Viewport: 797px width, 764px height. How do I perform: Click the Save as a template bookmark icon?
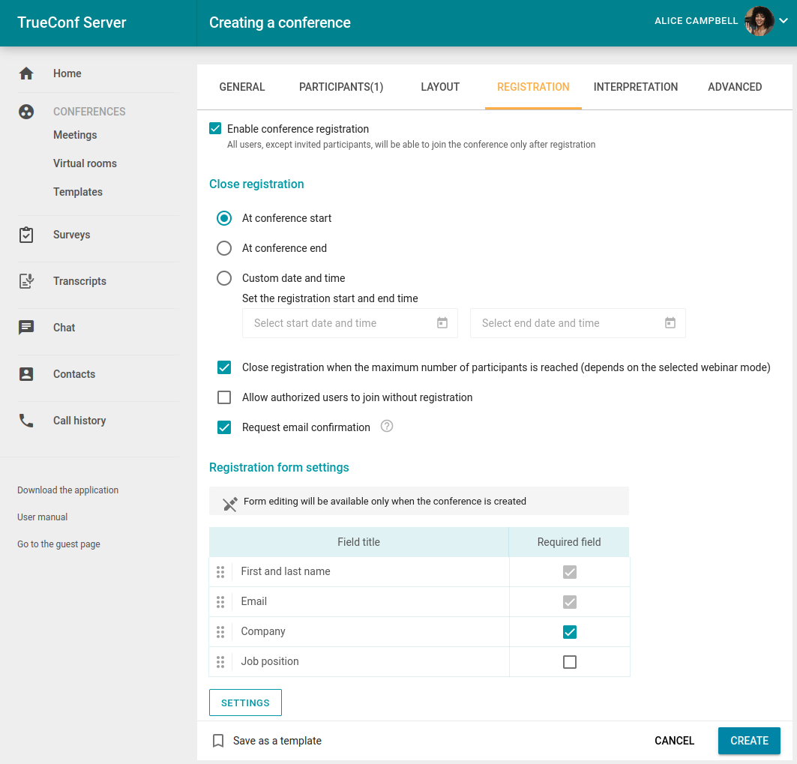coord(218,741)
